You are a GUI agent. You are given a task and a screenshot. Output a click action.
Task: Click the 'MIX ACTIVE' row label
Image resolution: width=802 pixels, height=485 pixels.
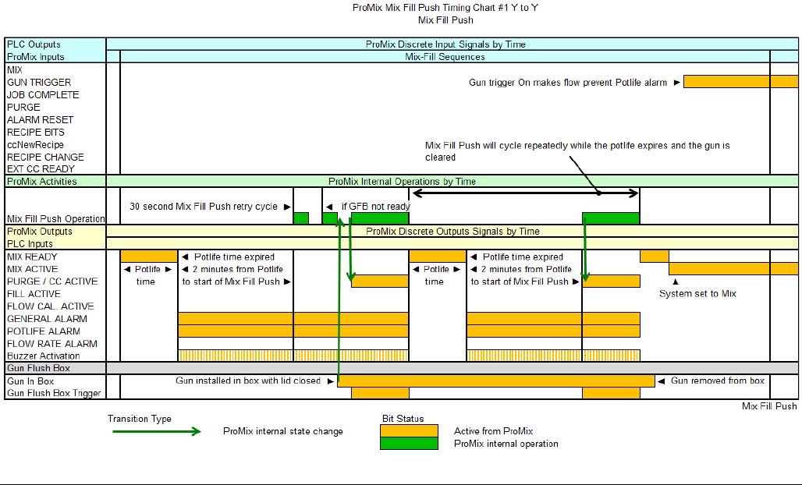click(32, 269)
